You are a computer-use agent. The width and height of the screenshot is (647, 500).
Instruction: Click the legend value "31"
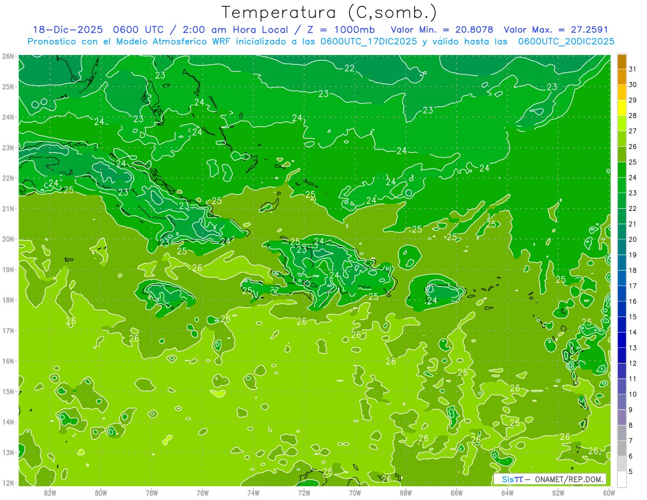[632, 69]
